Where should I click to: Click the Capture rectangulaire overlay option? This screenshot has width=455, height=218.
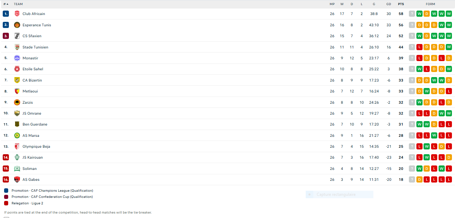click(336, 194)
